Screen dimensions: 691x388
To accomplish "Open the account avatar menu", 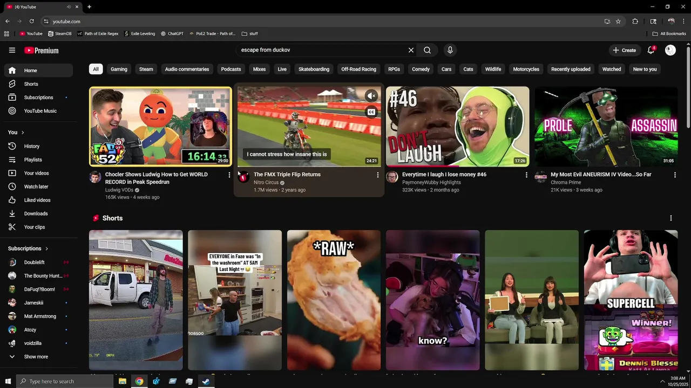I will [x=670, y=50].
